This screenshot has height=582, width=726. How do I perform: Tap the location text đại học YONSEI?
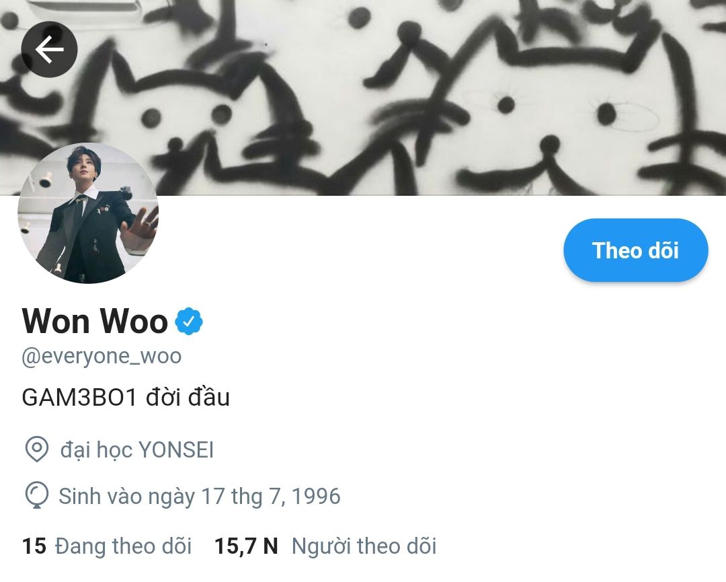(x=137, y=450)
